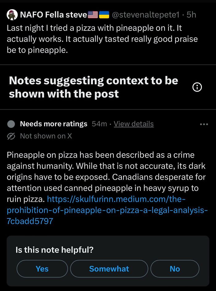216x291 pixels.
Task: Select the pizza post text body
Action: tap(102, 39)
